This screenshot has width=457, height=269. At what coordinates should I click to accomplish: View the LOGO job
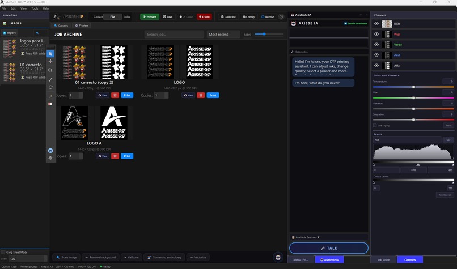click(188, 95)
